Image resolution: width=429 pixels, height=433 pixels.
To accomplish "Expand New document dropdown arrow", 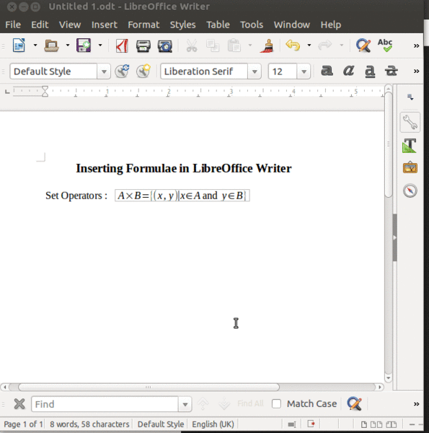I will [x=35, y=45].
